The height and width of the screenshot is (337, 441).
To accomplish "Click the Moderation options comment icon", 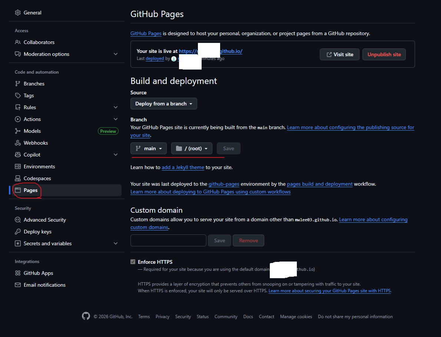I will (18, 54).
